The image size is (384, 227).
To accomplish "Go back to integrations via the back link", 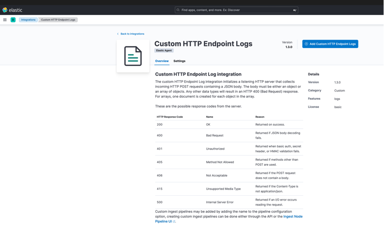I will 132,34.
